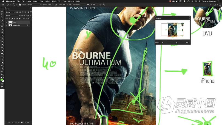Image resolution: width=222 pixels, height=125 pixels.
Task: Select the Eyedropper tool
Action: [x=2, y=29]
